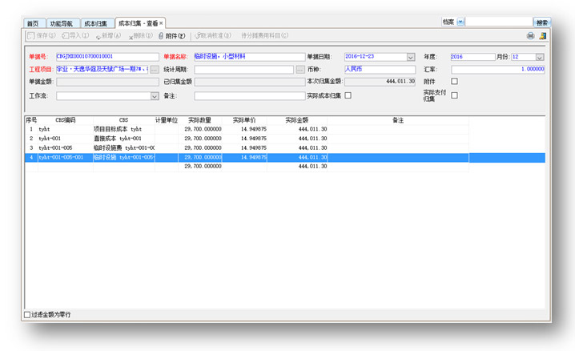The image size is (575, 351).
Task: Switch to the 成本归集 tab
Action: (96, 23)
